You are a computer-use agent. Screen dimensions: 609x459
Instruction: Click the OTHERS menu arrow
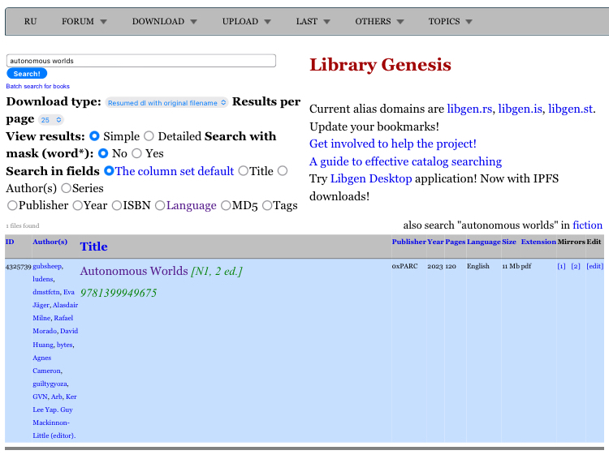point(400,22)
